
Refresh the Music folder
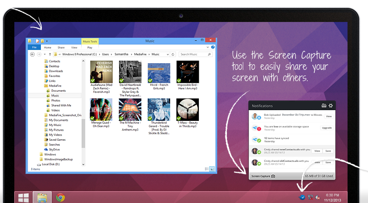point(173,55)
